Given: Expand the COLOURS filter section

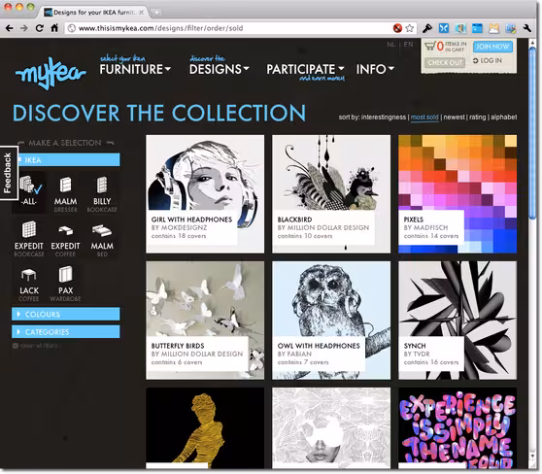Looking at the screenshot, I should coord(66,314).
